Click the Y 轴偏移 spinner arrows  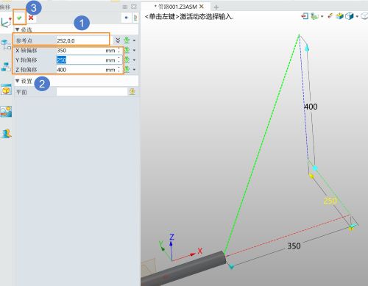(x=119, y=60)
